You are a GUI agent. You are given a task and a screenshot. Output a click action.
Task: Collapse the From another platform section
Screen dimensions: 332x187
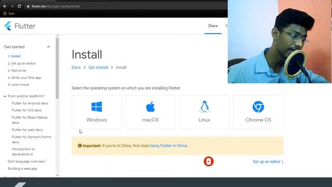[5, 96]
